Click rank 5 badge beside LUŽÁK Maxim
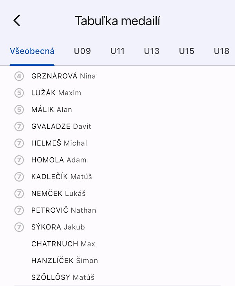 pyautogui.click(x=19, y=93)
